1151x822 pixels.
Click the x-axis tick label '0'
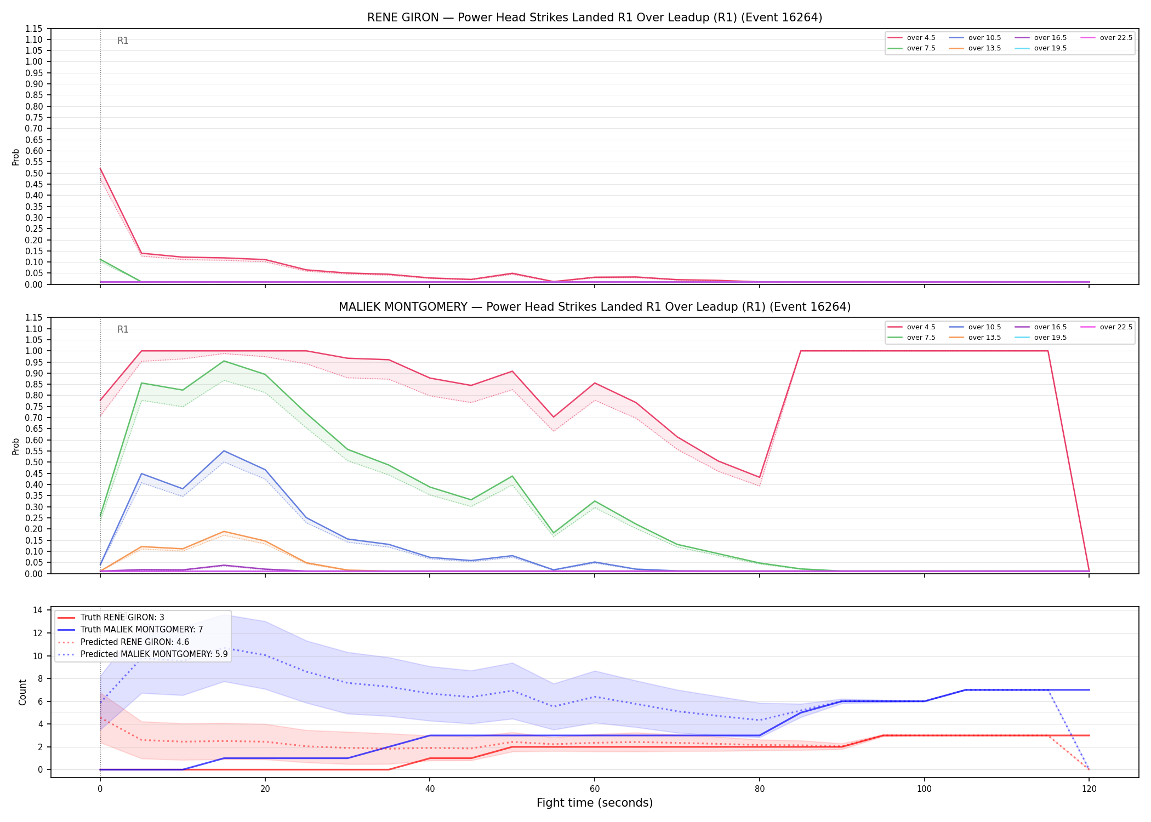click(100, 789)
